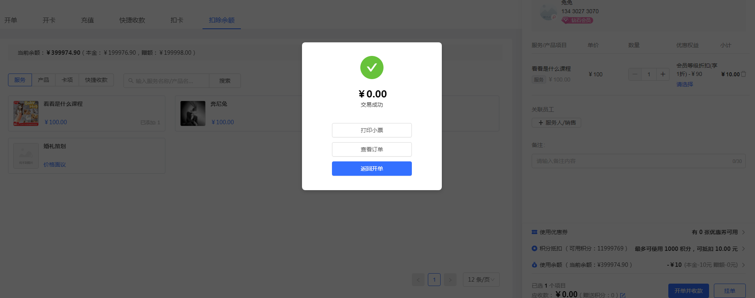755x298 pixels.
Task: Click the 备注 remark input field
Action: point(638,161)
